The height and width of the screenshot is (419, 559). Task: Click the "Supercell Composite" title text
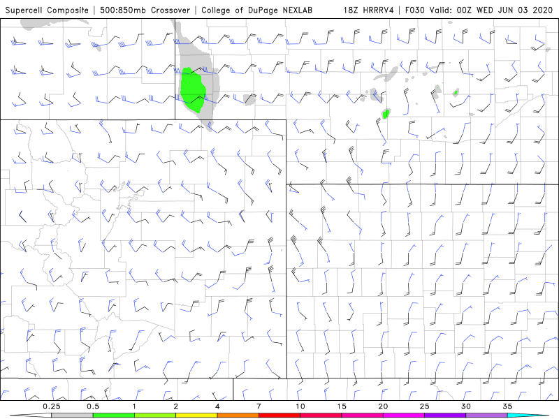click(x=47, y=10)
